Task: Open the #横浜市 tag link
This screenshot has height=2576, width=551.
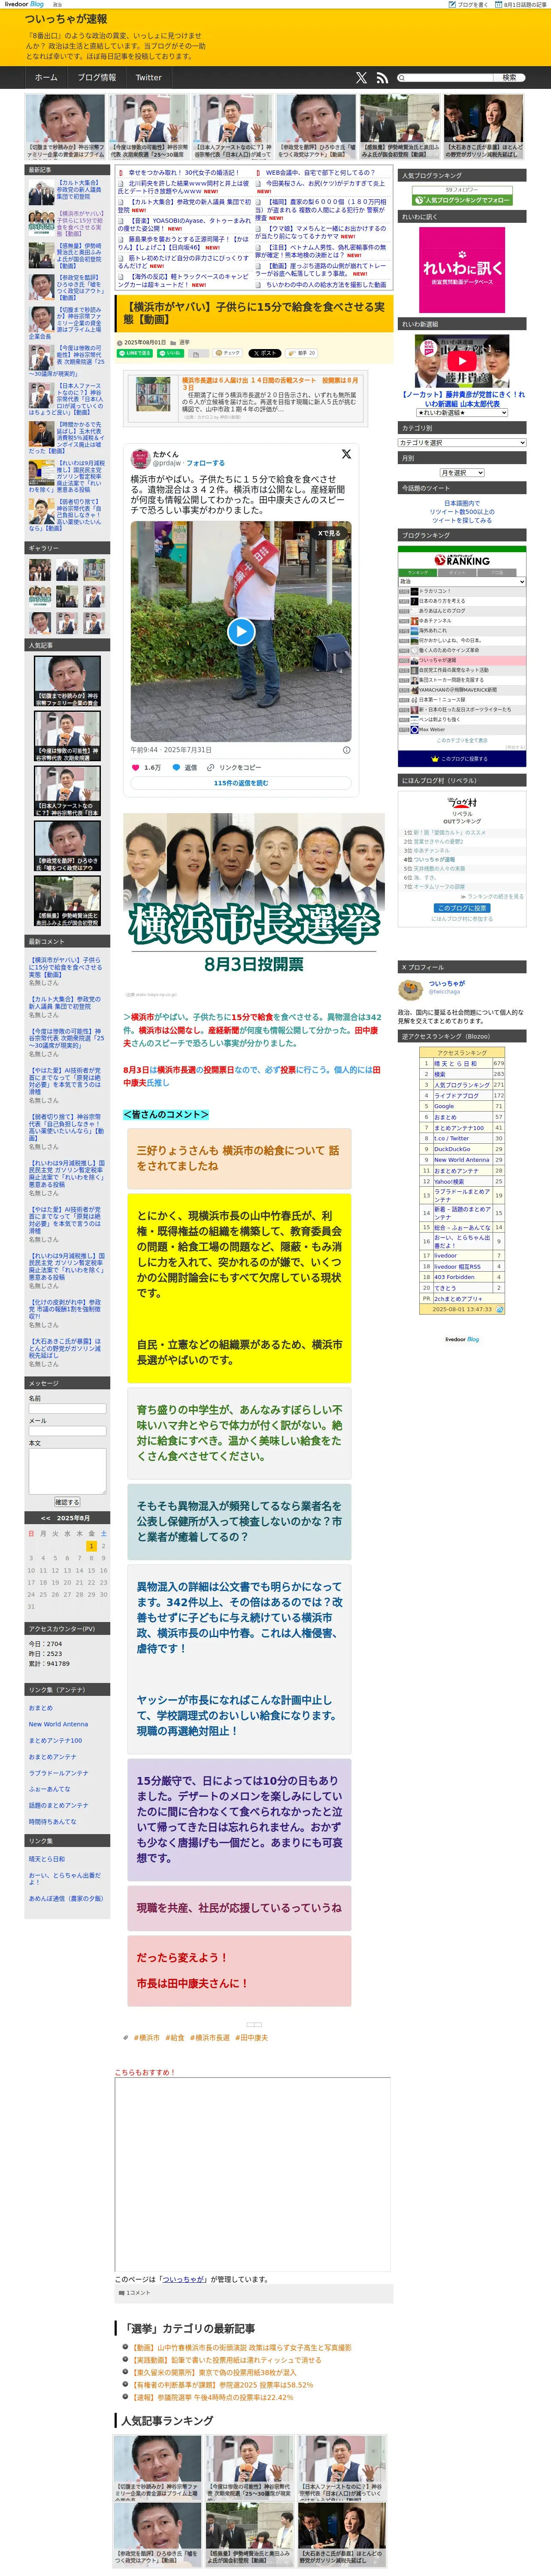Action: [x=147, y=2037]
